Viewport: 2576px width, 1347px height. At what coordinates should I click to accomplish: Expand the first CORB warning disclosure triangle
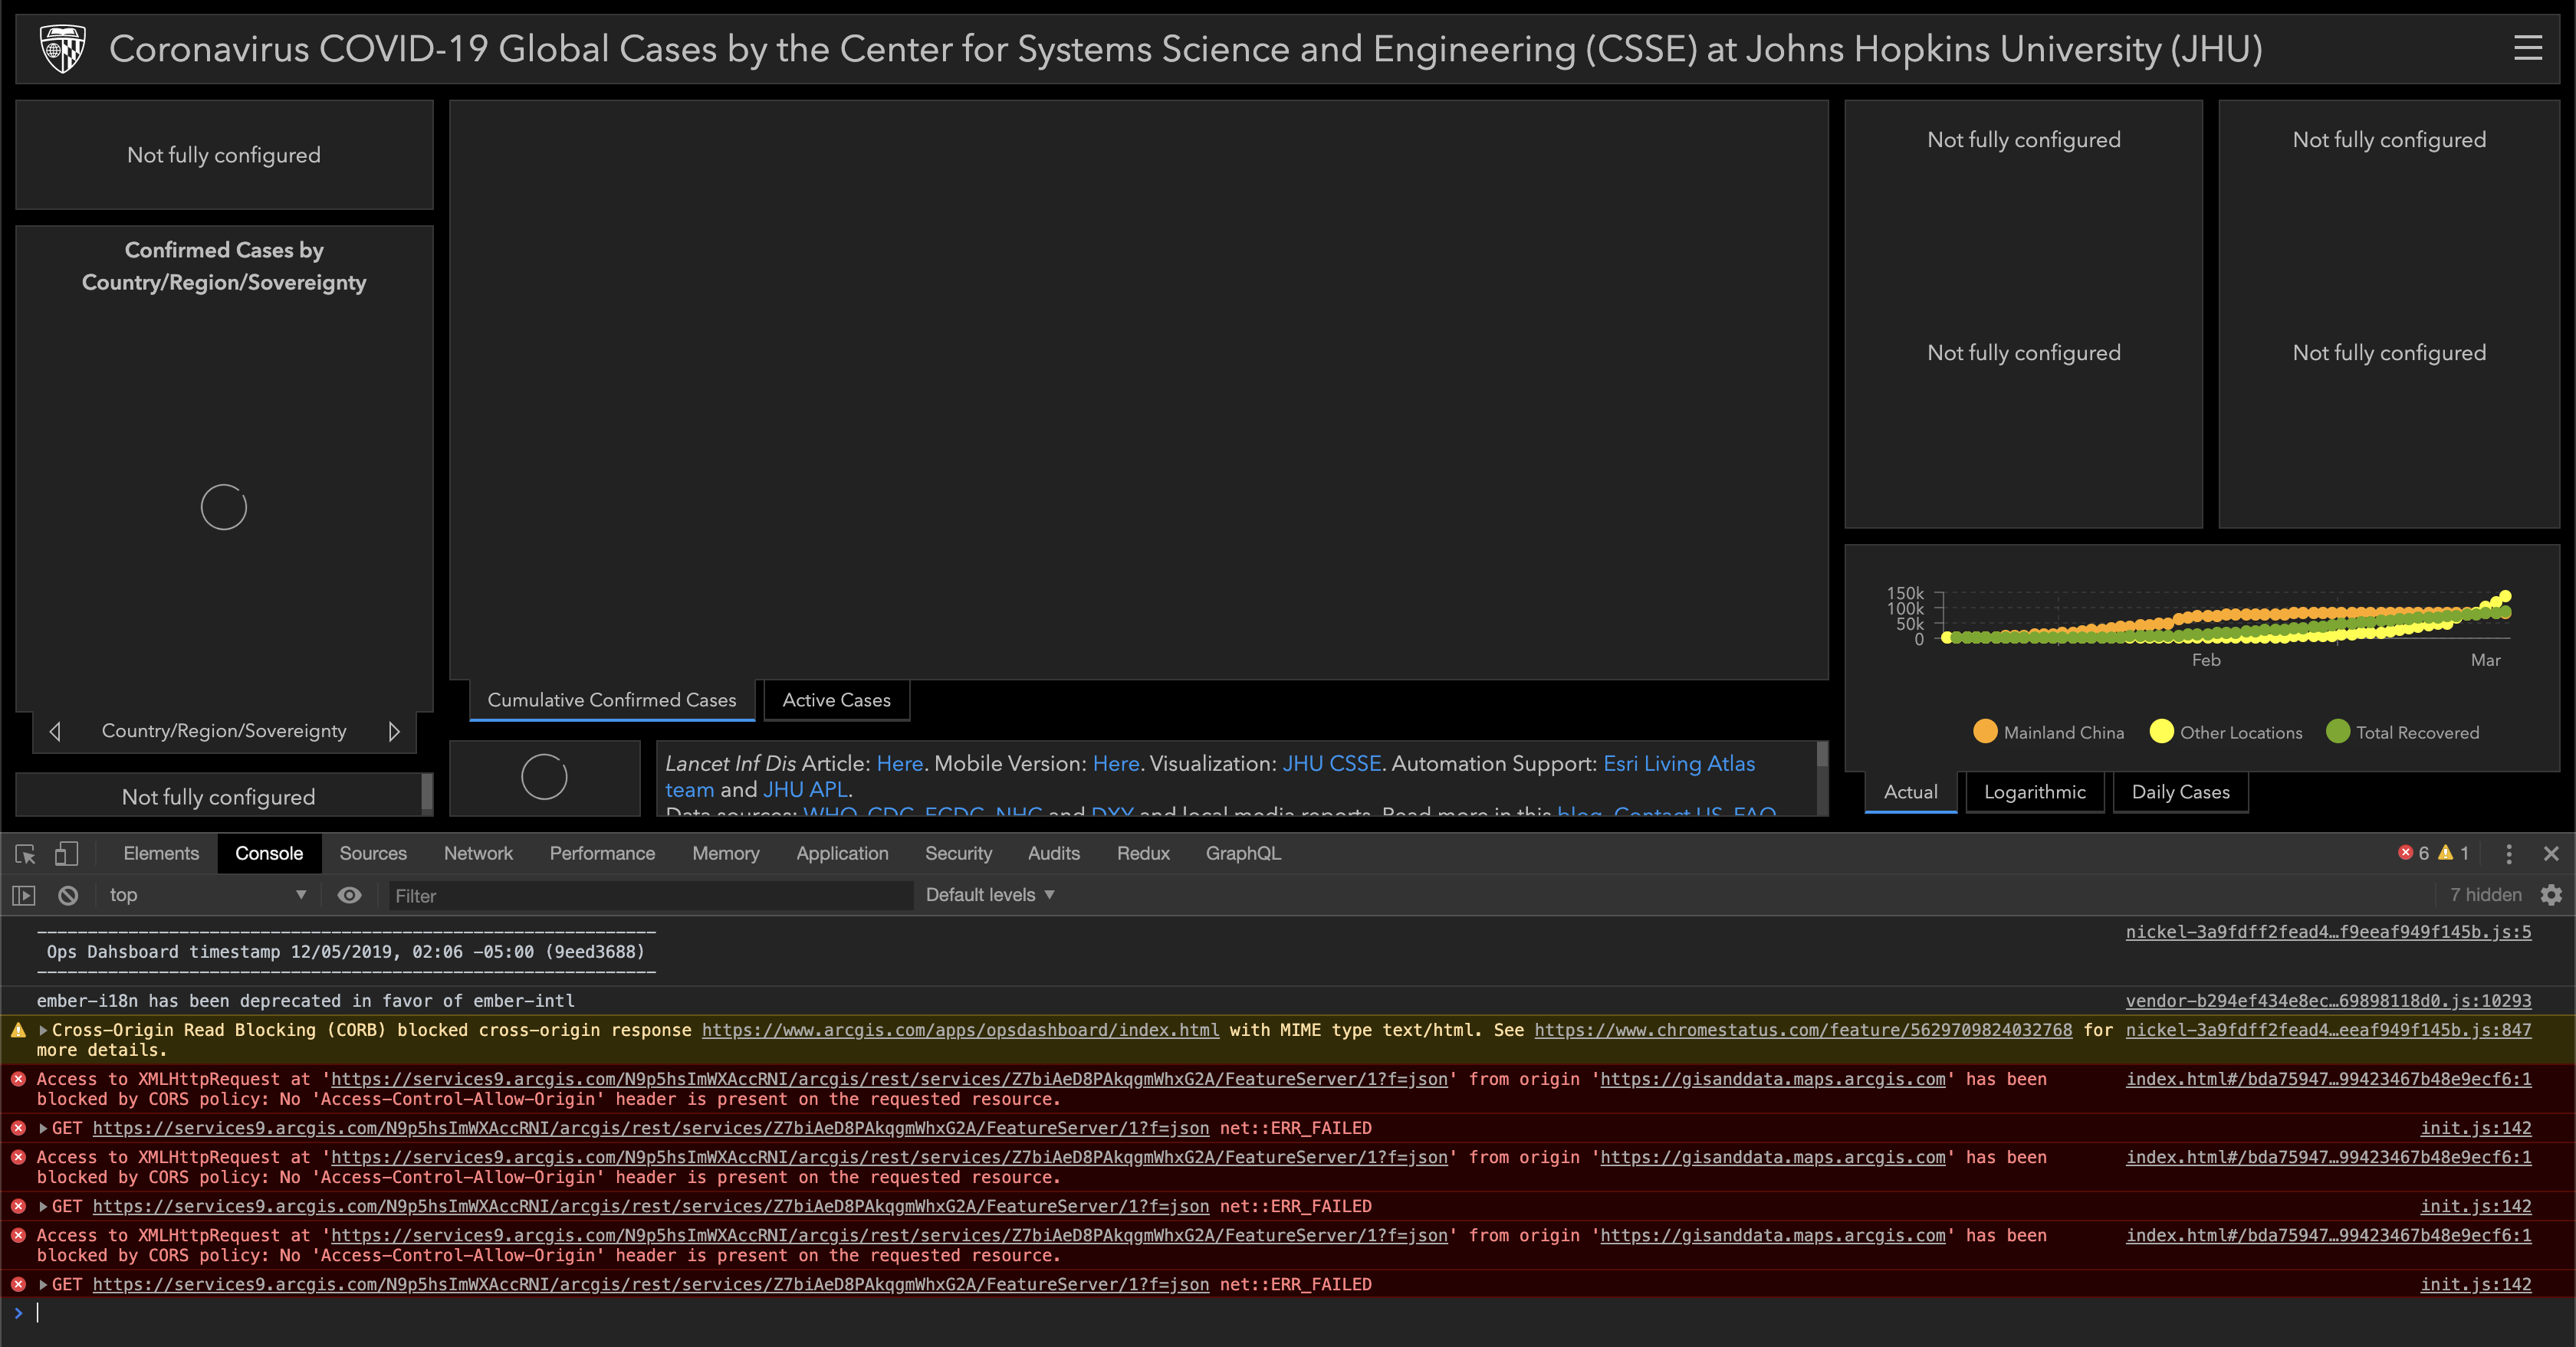(42, 1031)
